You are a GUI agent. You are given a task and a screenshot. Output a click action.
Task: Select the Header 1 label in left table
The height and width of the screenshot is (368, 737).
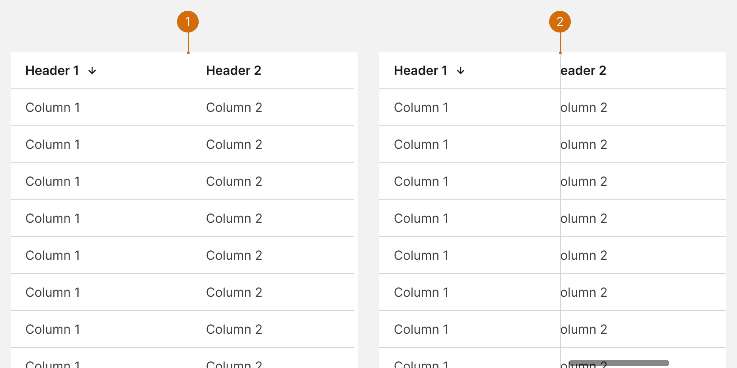click(x=52, y=70)
